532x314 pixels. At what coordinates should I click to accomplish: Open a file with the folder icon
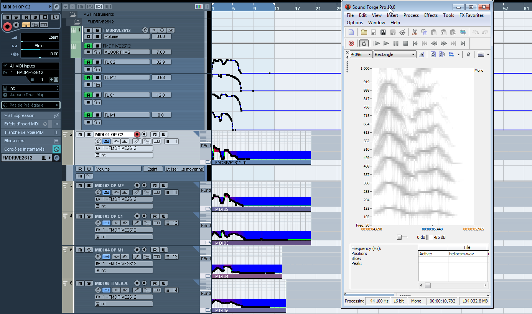click(364, 33)
